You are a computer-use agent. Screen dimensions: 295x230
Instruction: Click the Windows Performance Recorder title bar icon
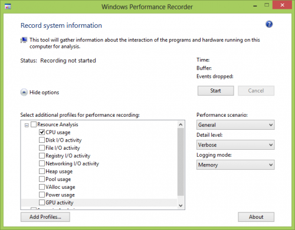click(8, 6)
